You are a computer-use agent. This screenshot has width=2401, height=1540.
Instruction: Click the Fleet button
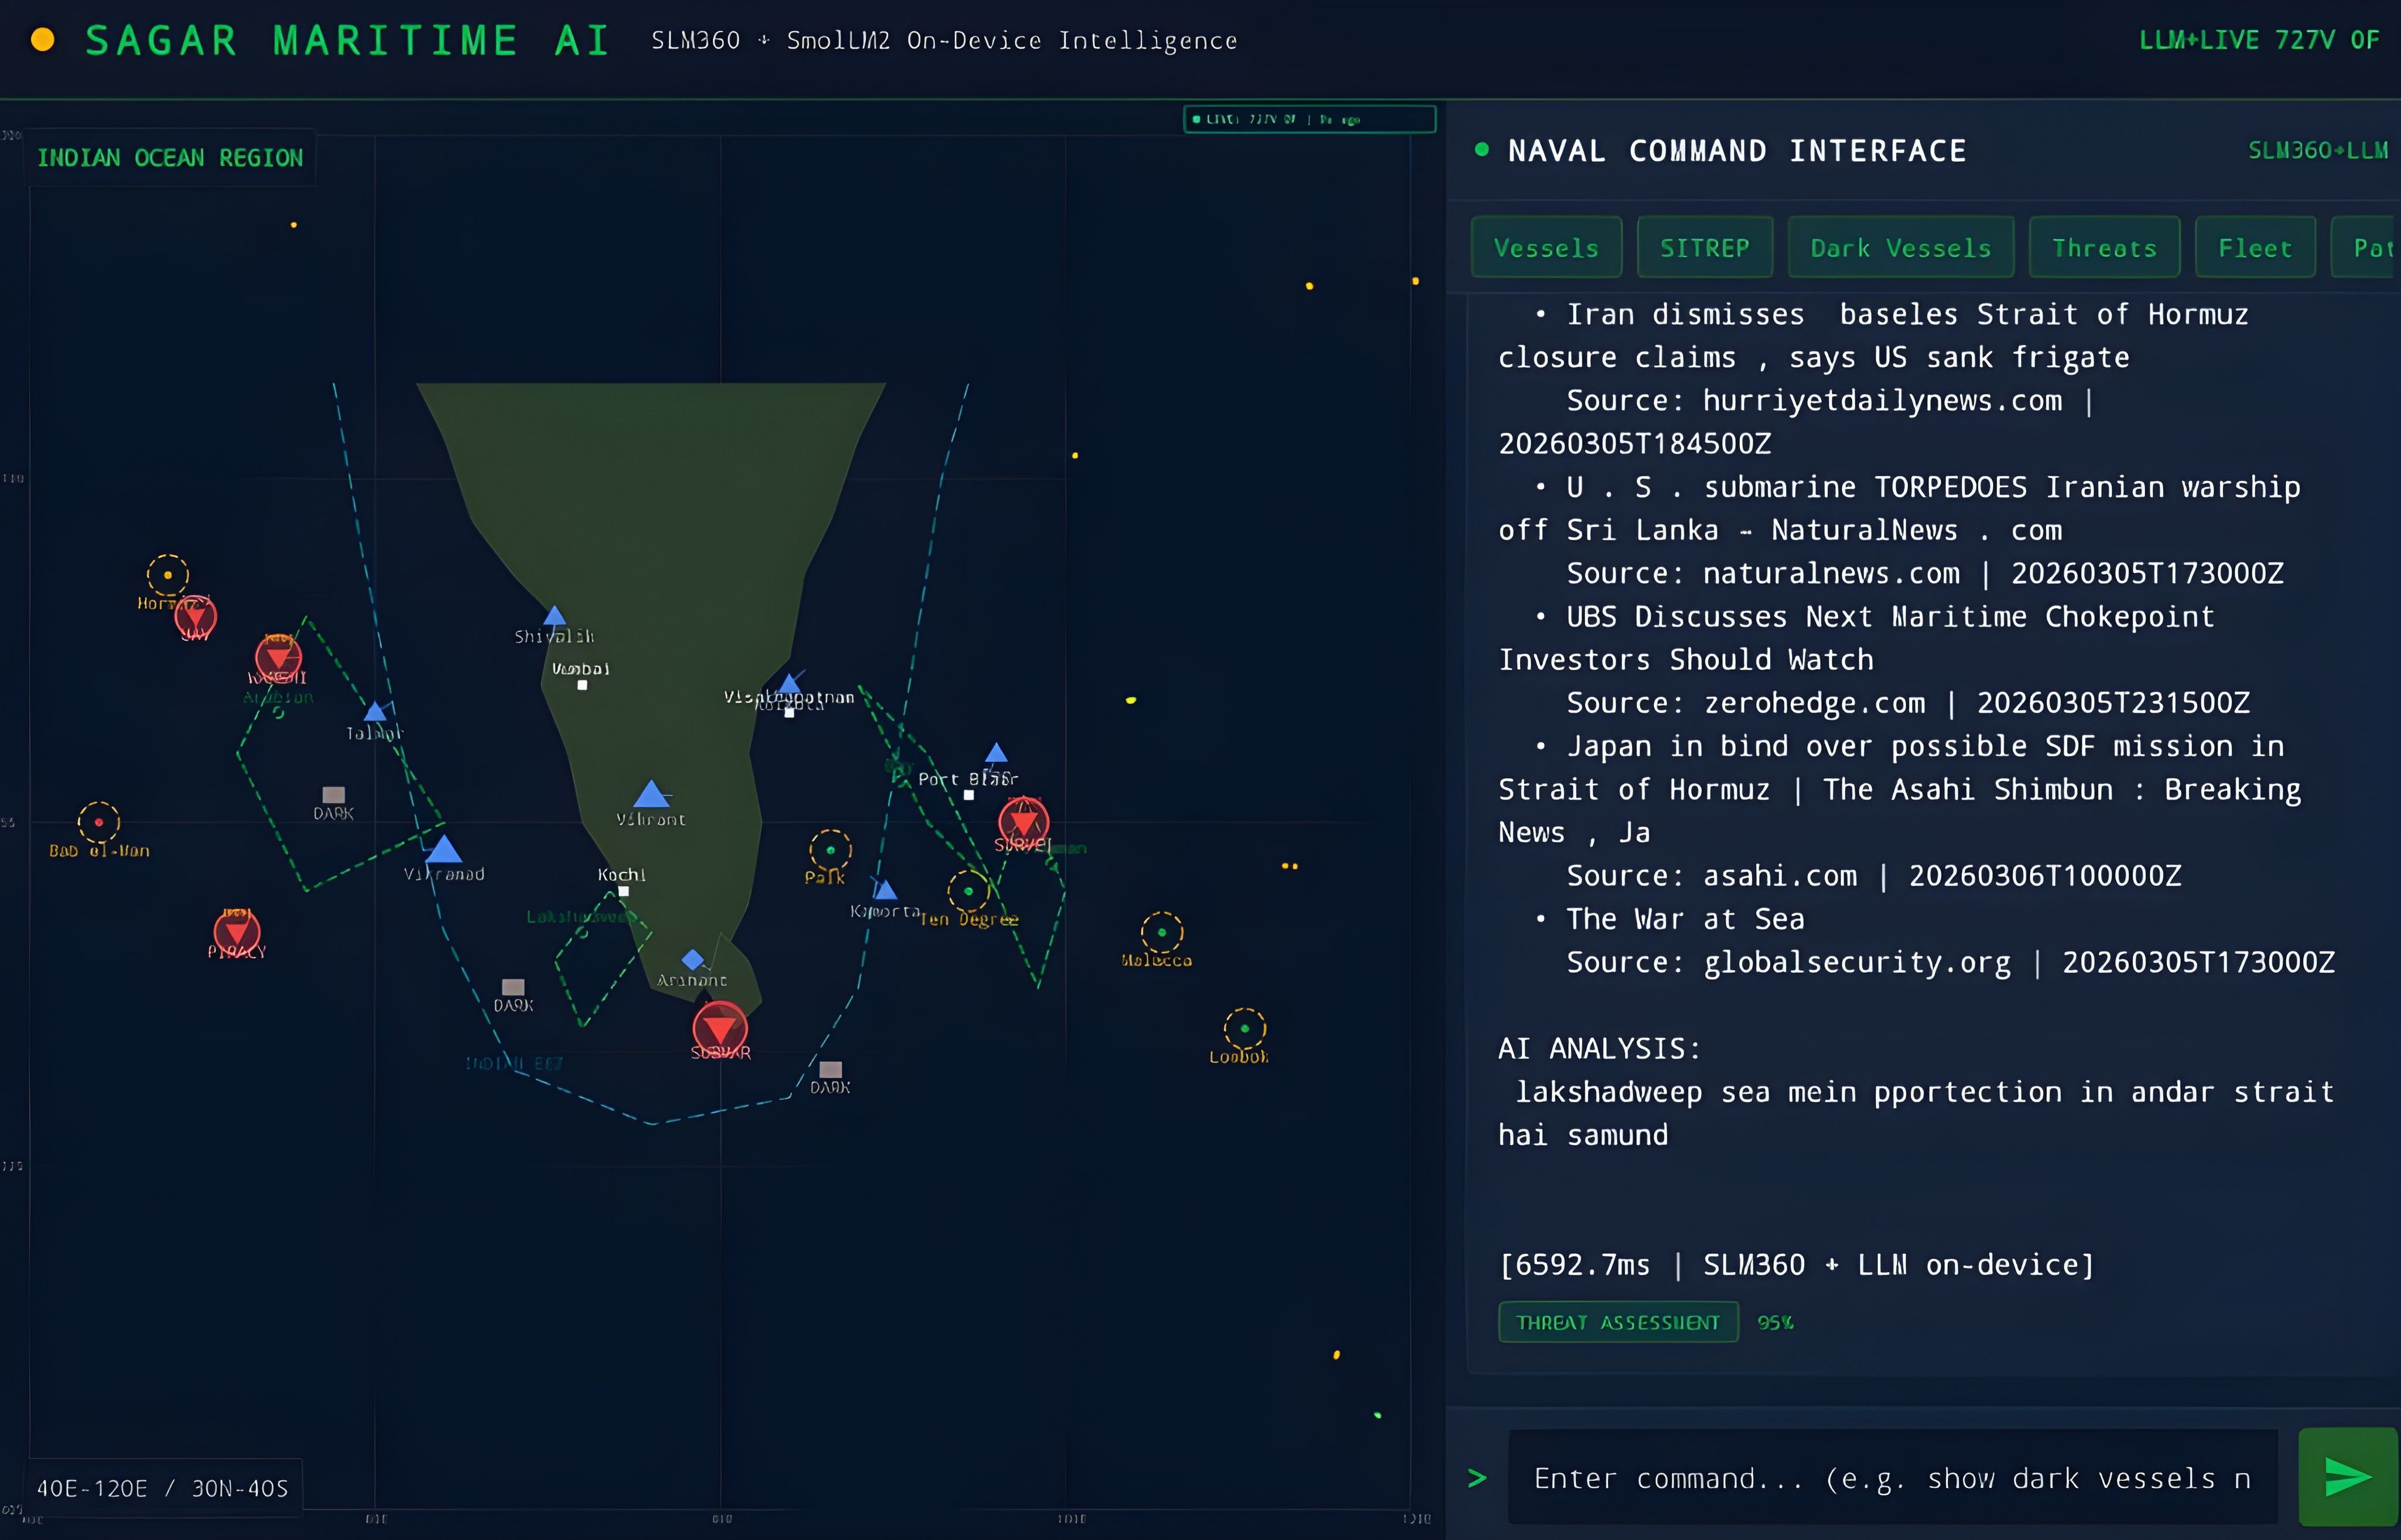pos(2254,247)
